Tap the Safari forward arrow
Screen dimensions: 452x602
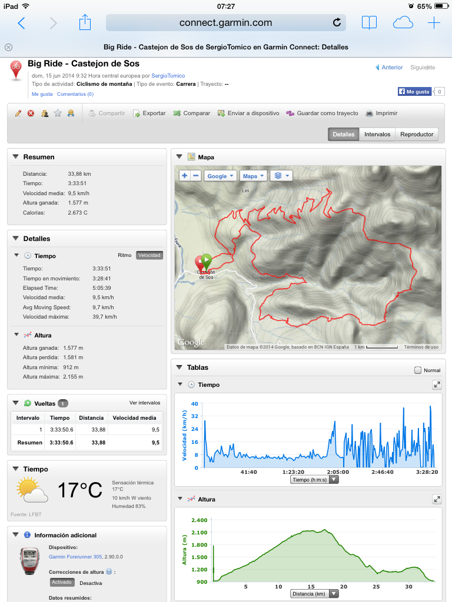point(54,23)
